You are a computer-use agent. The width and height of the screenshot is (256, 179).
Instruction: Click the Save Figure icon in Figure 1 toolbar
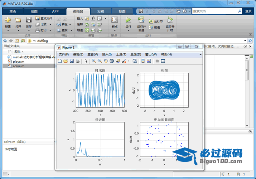point(72,61)
